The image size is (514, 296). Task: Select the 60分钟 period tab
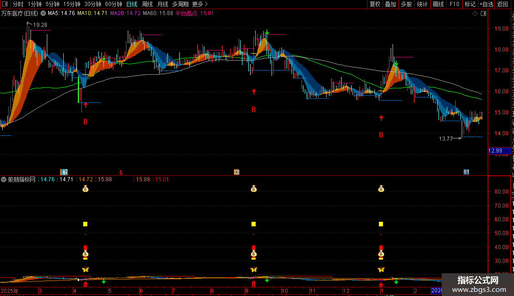click(113, 4)
